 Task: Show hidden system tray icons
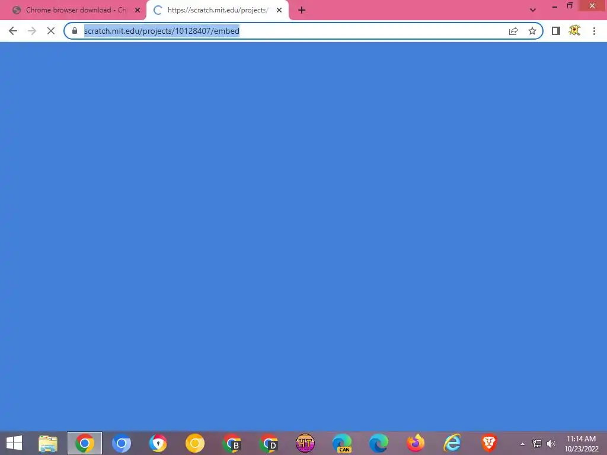[x=522, y=444]
